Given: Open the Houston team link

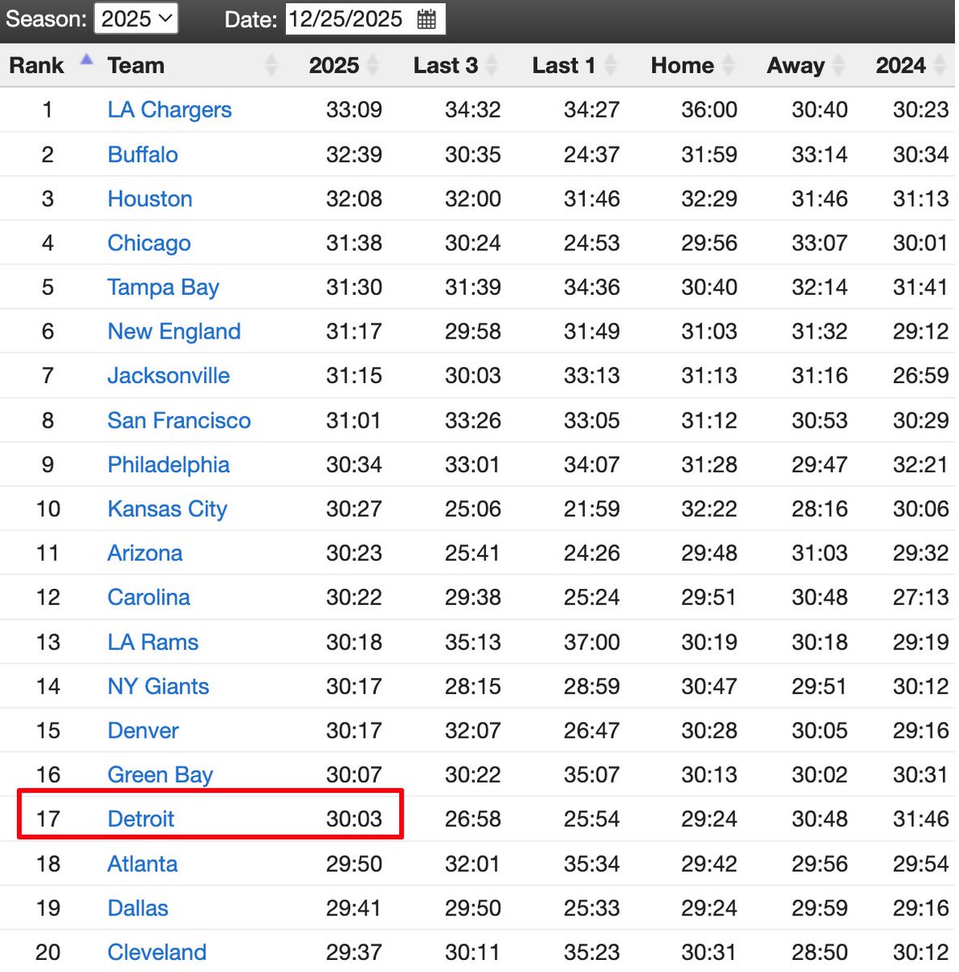Looking at the screenshot, I should tap(150, 199).
